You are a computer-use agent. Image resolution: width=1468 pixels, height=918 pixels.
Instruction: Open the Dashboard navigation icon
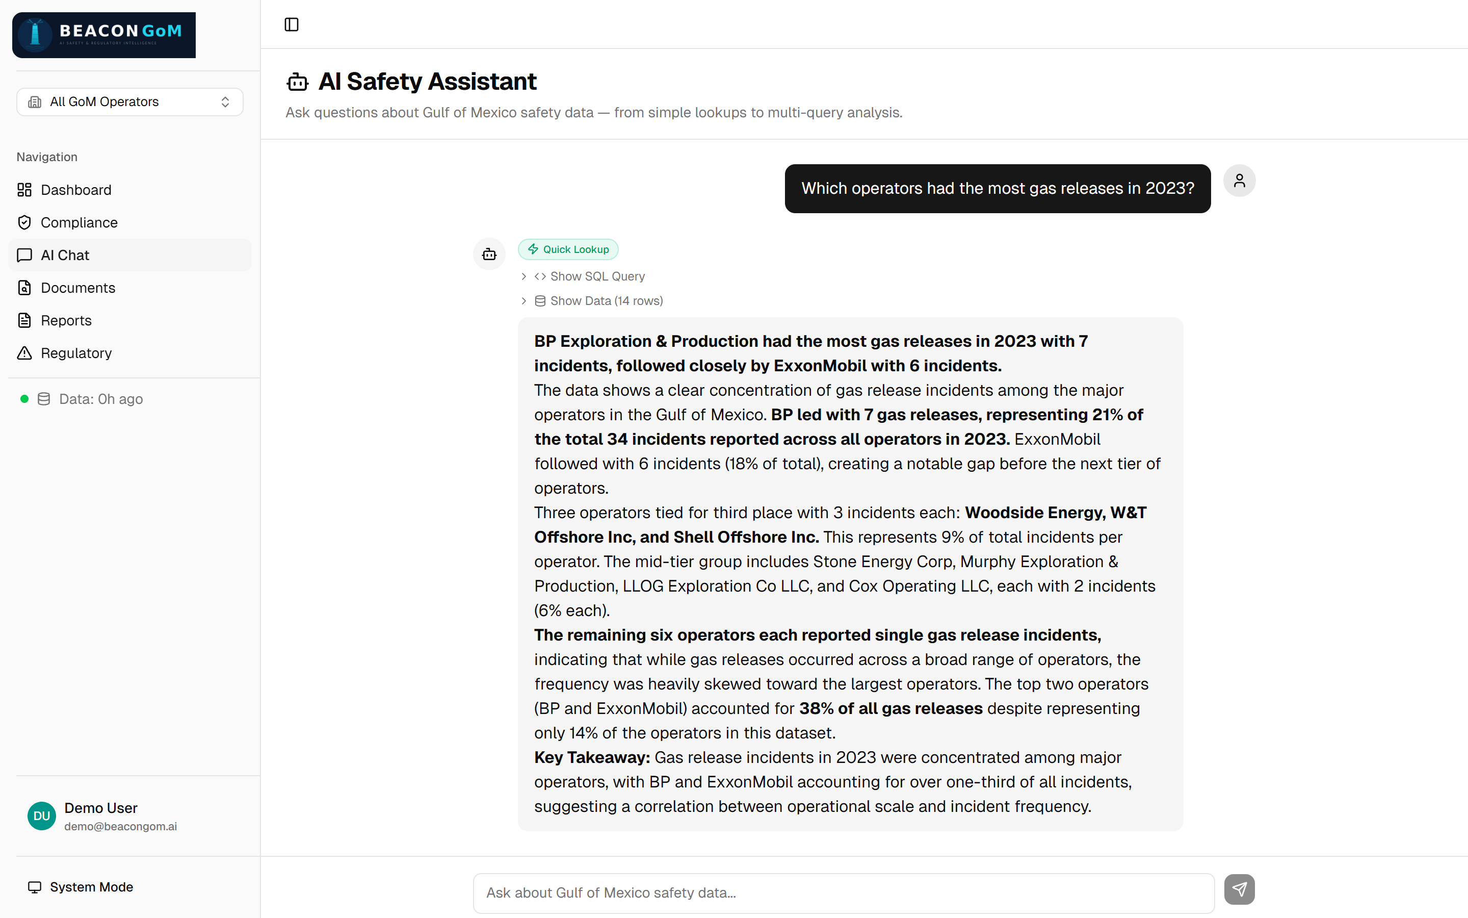click(x=24, y=189)
